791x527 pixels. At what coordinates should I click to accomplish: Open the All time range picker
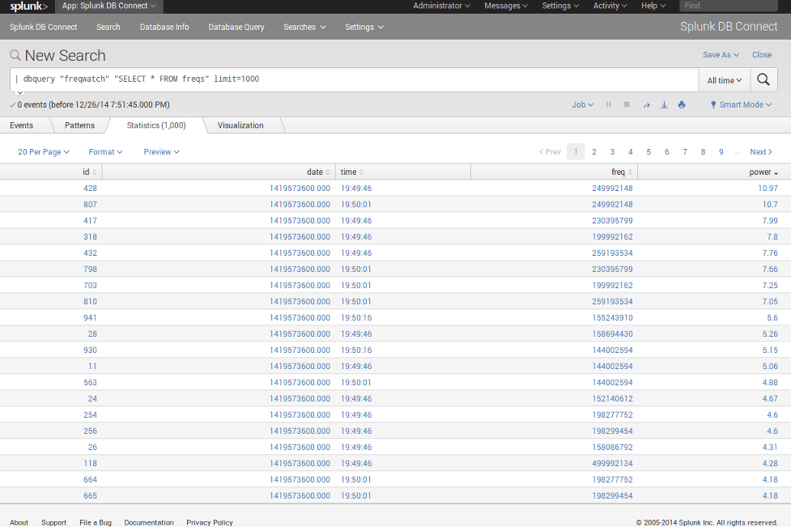click(x=725, y=80)
